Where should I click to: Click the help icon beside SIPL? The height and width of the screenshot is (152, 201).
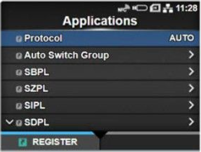[x=19, y=106]
